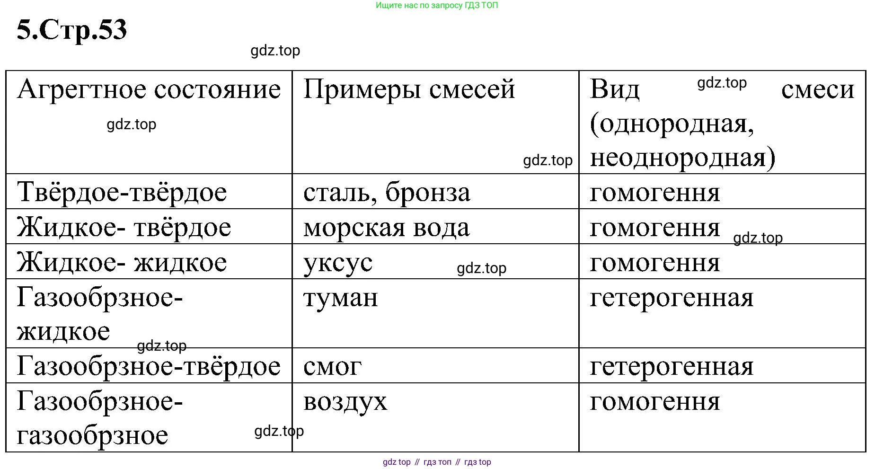Click the 'Жидкое- жидкое' cell
The width and height of the screenshot is (875, 469).
pos(122,262)
